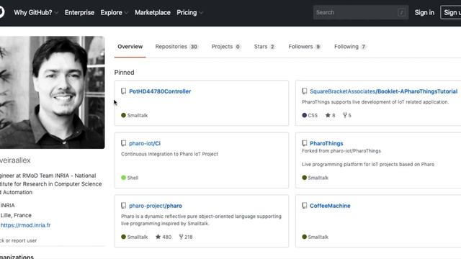Click the 'Pinned' heading
This screenshot has height=259, width=461.
click(x=124, y=73)
